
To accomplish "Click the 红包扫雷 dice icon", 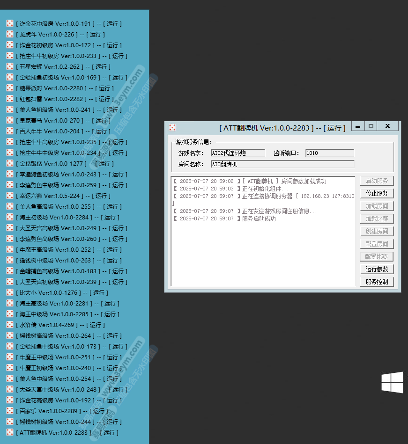I will (9, 99).
